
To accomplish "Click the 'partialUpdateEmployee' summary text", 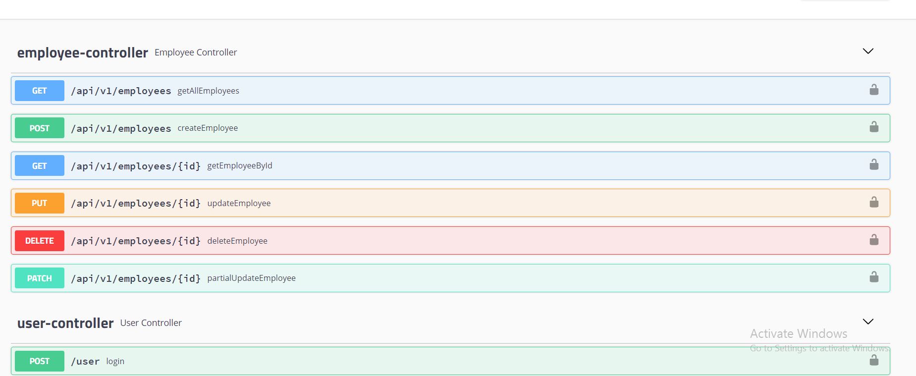I will 251,278.
